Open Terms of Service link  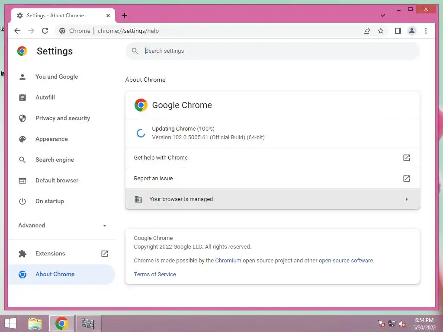155,274
